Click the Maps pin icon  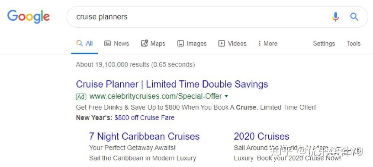[145, 43]
